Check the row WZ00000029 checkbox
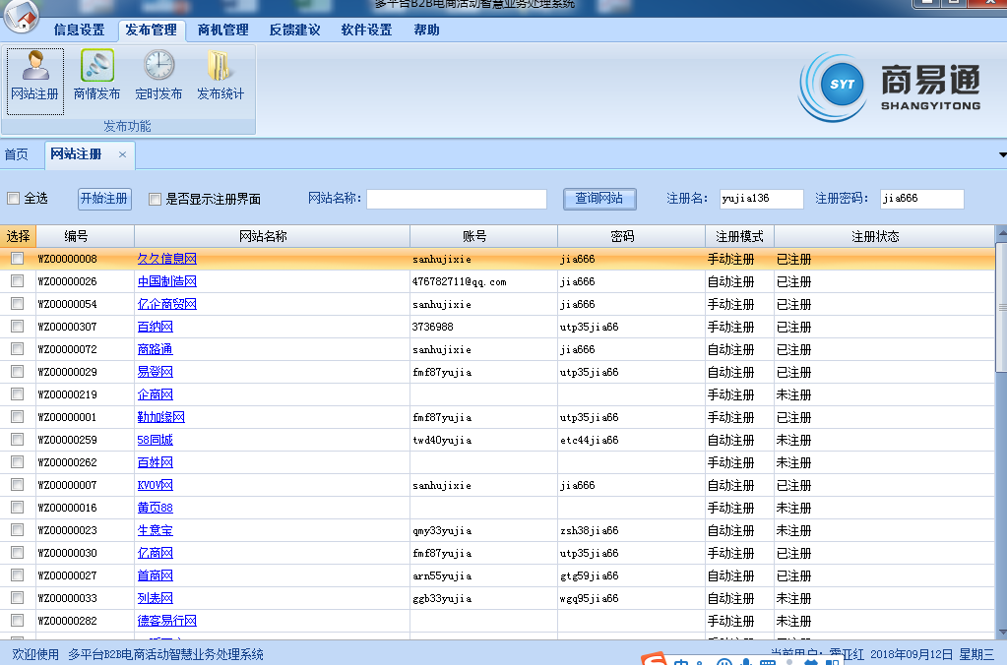 [18, 372]
